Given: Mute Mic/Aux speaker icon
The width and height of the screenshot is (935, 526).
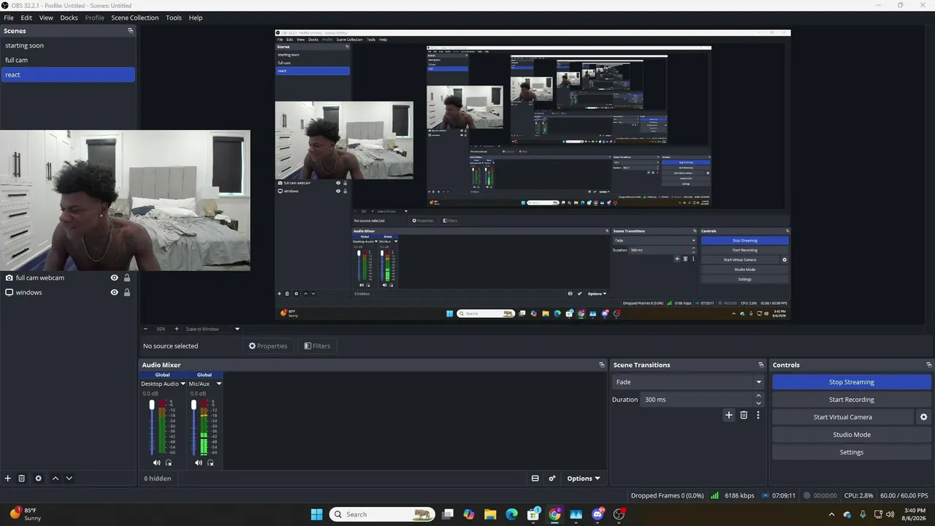Looking at the screenshot, I should [199, 462].
